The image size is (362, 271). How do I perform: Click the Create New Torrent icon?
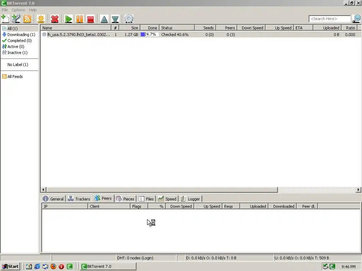(x=41, y=19)
